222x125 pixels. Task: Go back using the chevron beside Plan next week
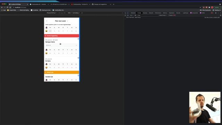47,21
